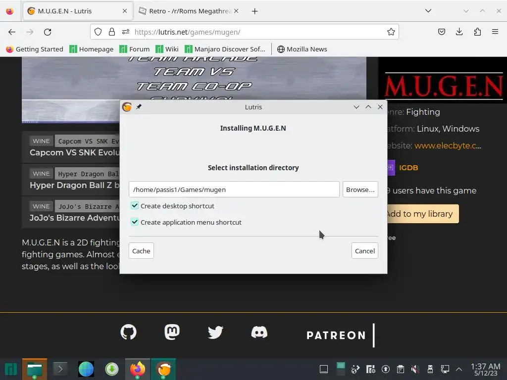Open the Getting Started bookmark
The image size is (507, 380).
tap(35, 49)
